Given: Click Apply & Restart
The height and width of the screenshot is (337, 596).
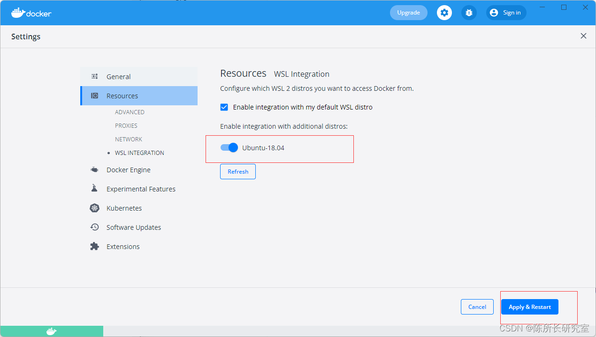Looking at the screenshot, I should [x=530, y=307].
